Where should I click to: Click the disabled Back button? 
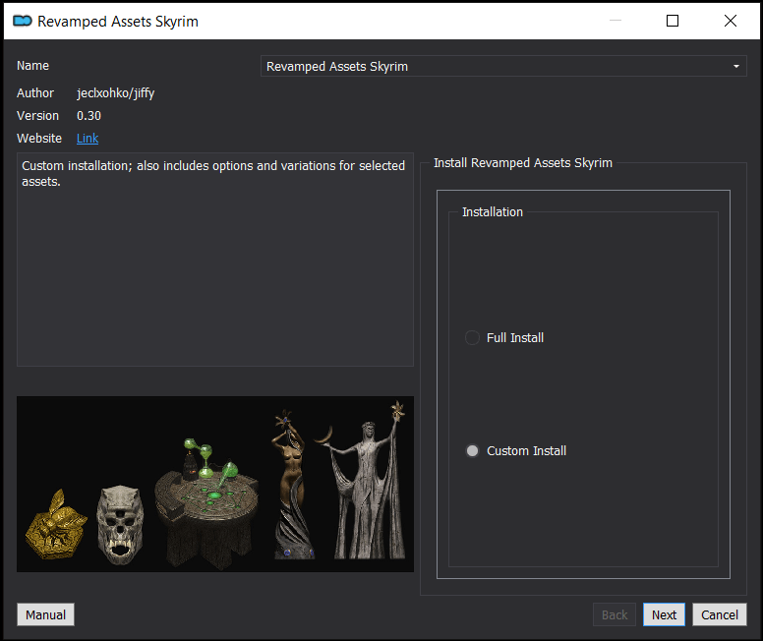pyautogui.click(x=615, y=614)
